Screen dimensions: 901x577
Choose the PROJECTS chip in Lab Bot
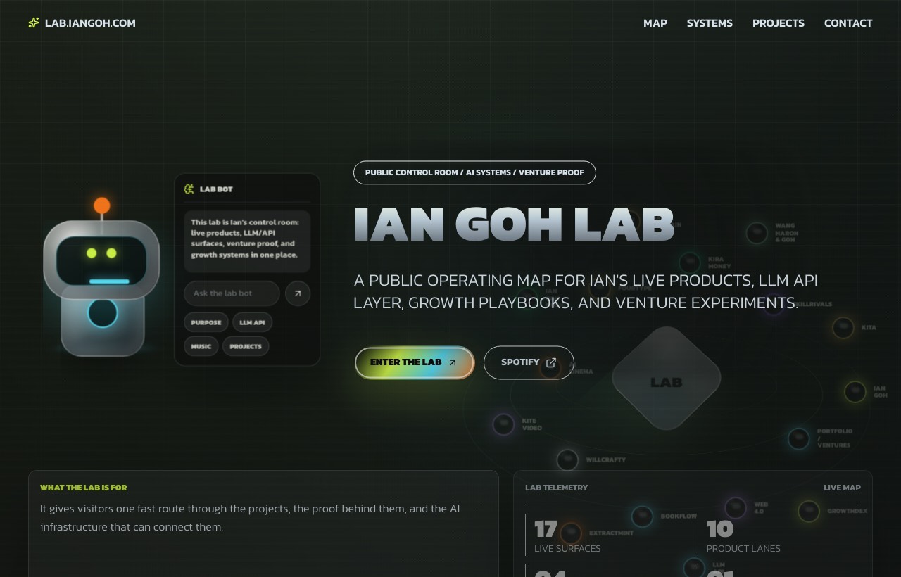pyautogui.click(x=246, y=346)
